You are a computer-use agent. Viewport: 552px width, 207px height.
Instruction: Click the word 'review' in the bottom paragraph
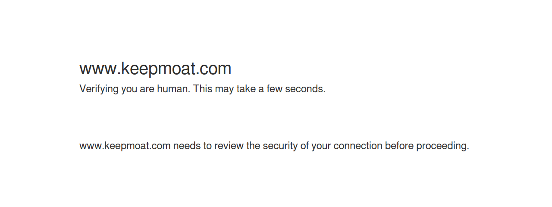point(229,146)
